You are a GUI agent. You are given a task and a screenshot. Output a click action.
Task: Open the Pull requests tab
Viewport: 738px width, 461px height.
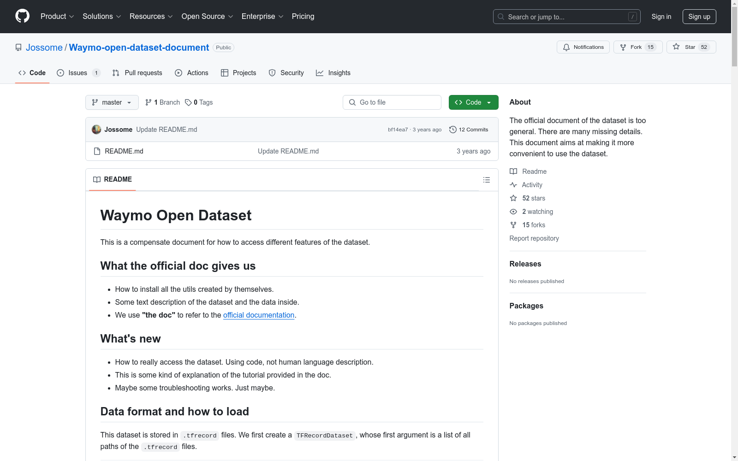pos(137,73)
